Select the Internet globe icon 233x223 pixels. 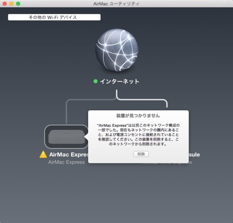pos(117,50)
